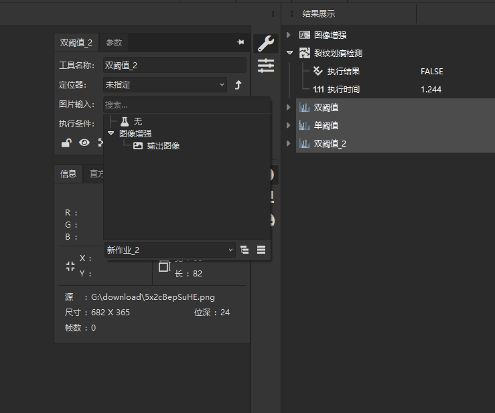Toggle the unlock padlock icon
The image size is (495, 413).
tap(66, 142)
